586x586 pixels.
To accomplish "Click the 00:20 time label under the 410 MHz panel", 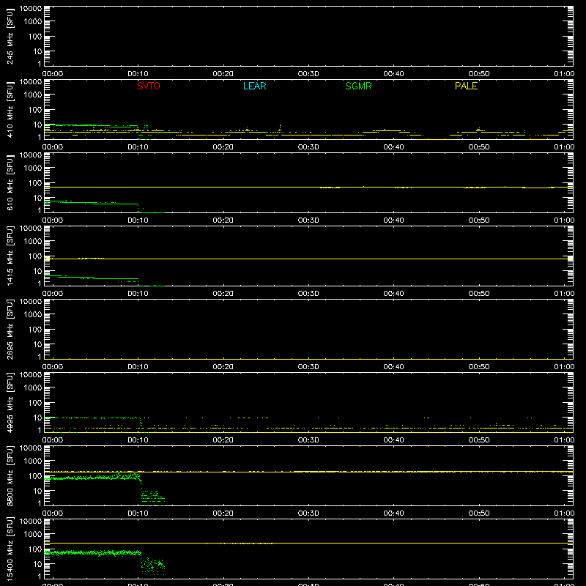I will click(x=223, y=147).
